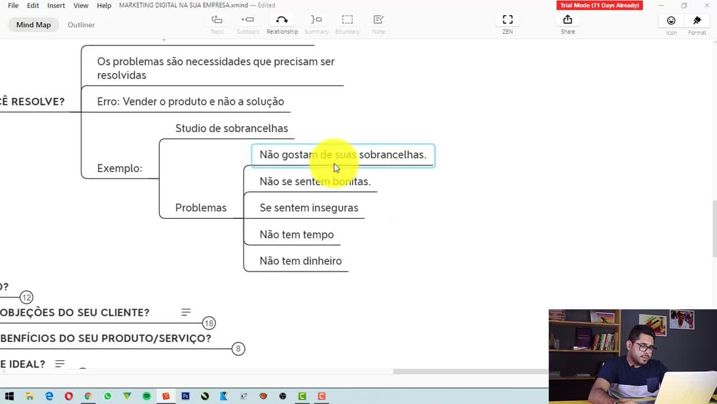The image size is (717, 404).
Task: Select the 'BENFÍCIOS DO SEU PRODUTO/SERVIÇO?' main topic
Action: pos(106,338)
